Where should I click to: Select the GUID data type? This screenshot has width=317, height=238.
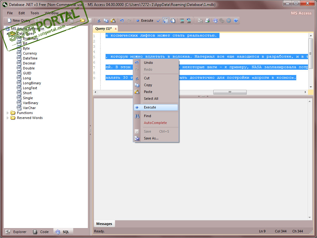[x=27, y=73]
